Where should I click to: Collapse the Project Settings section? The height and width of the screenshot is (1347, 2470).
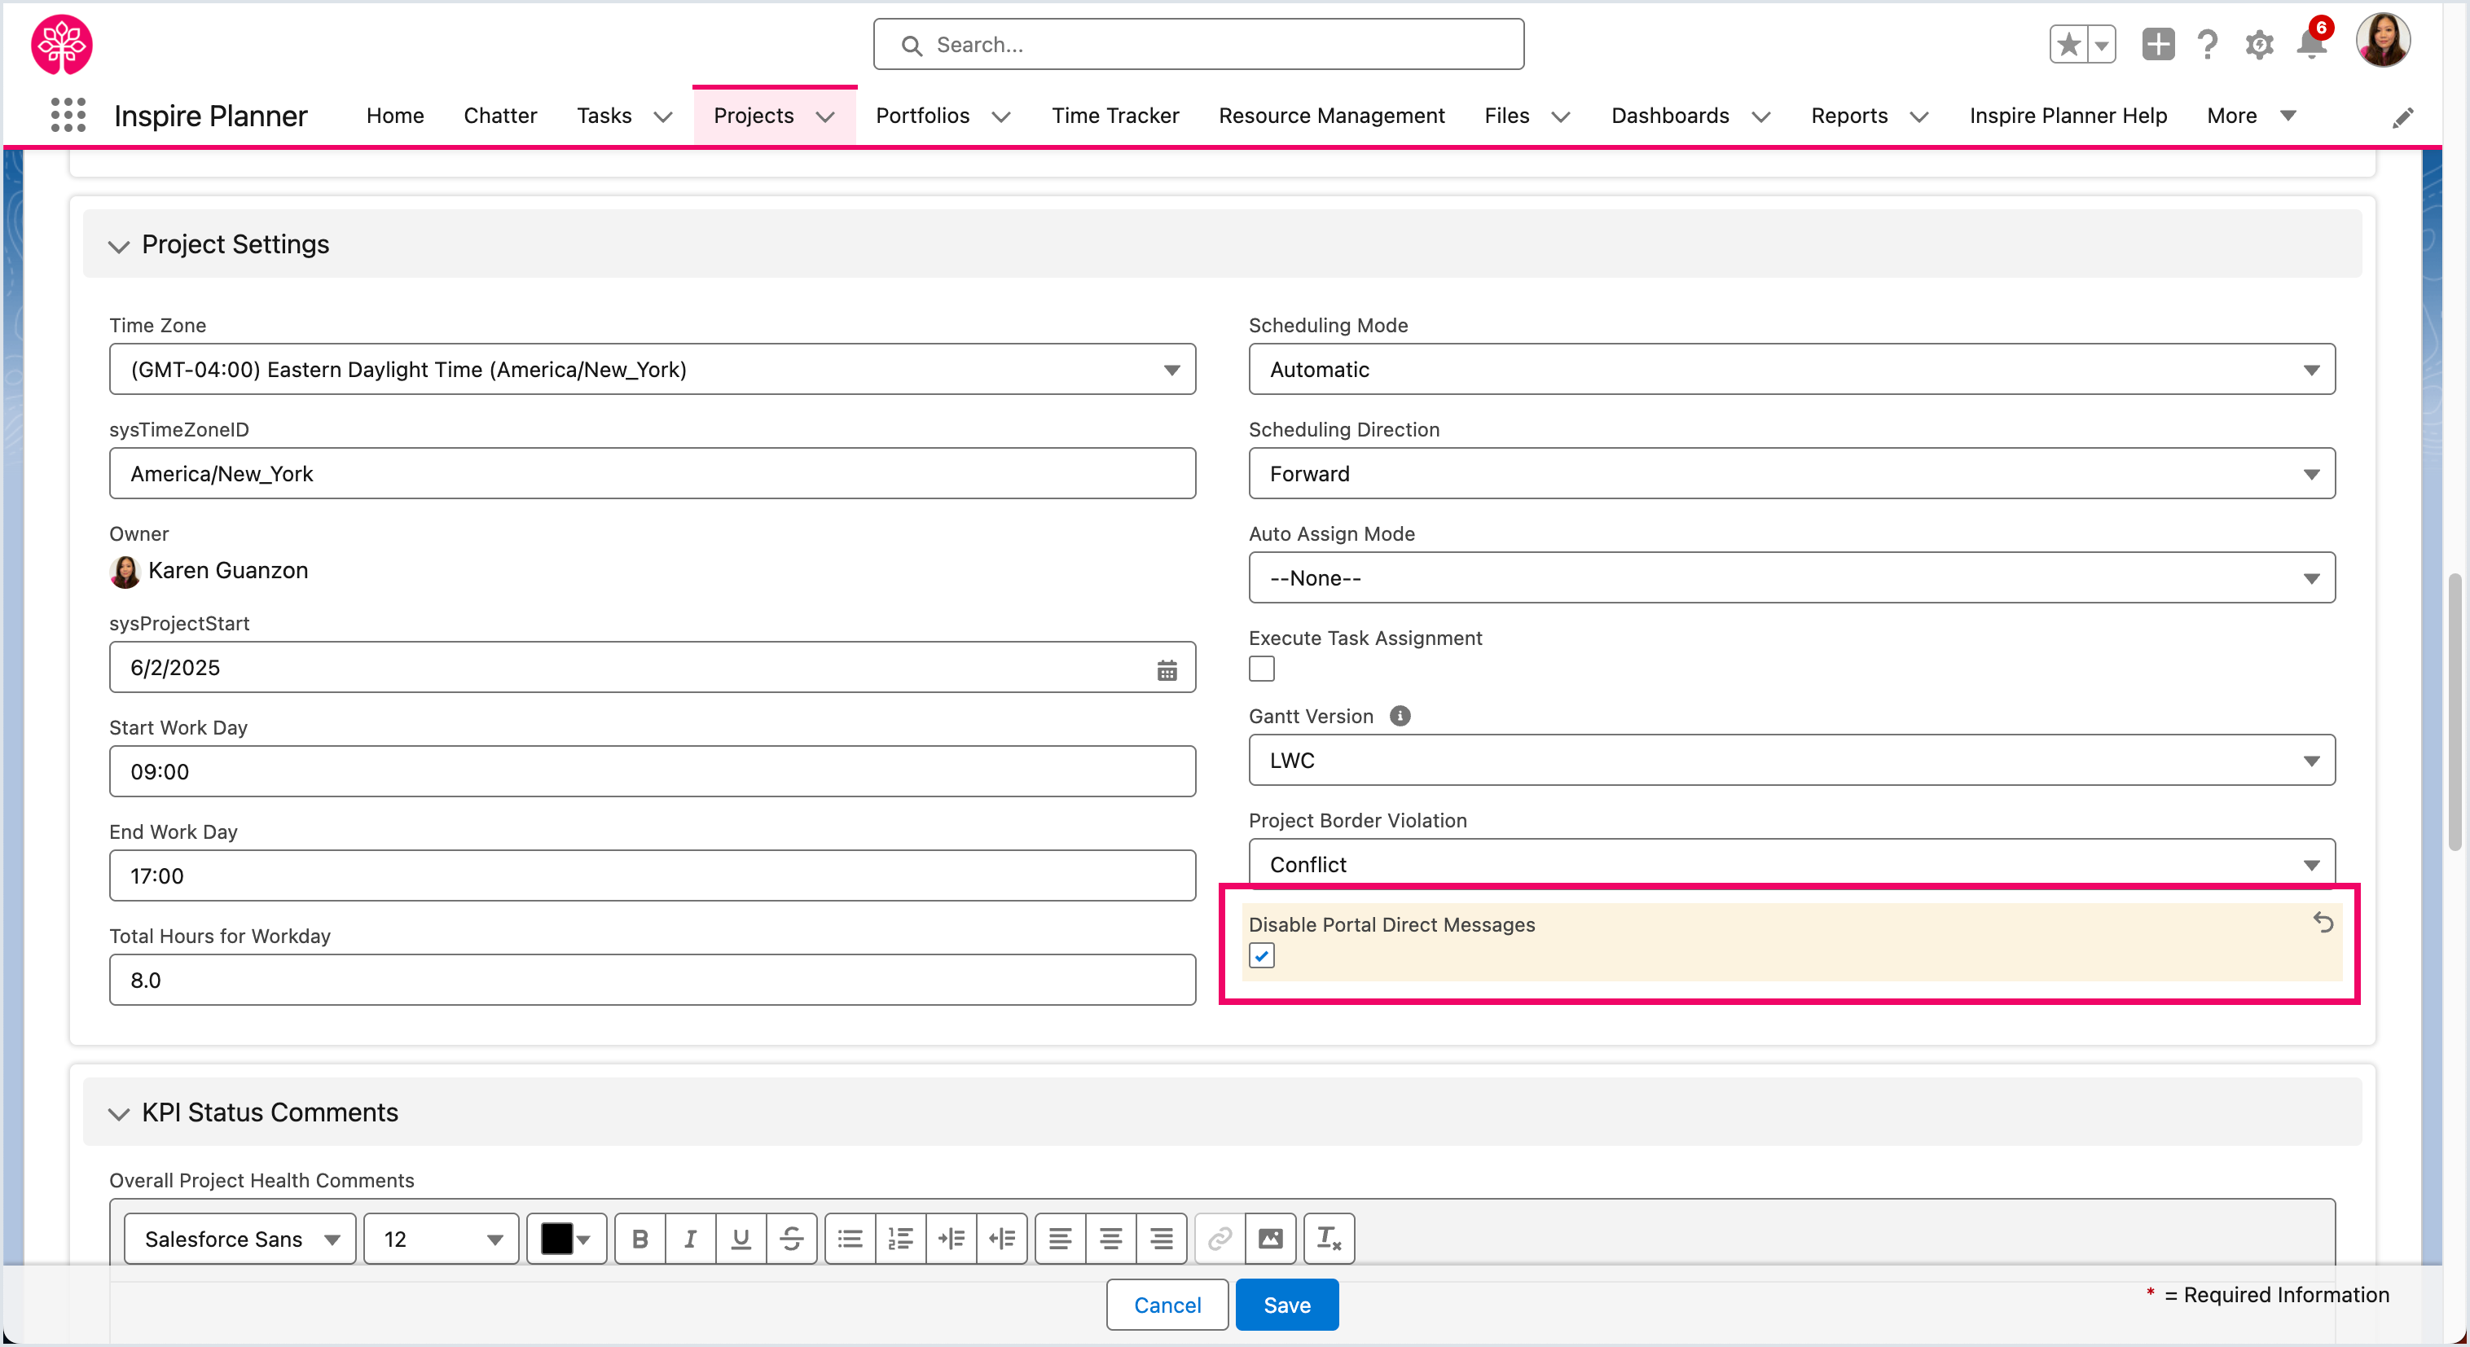[118, 245]
